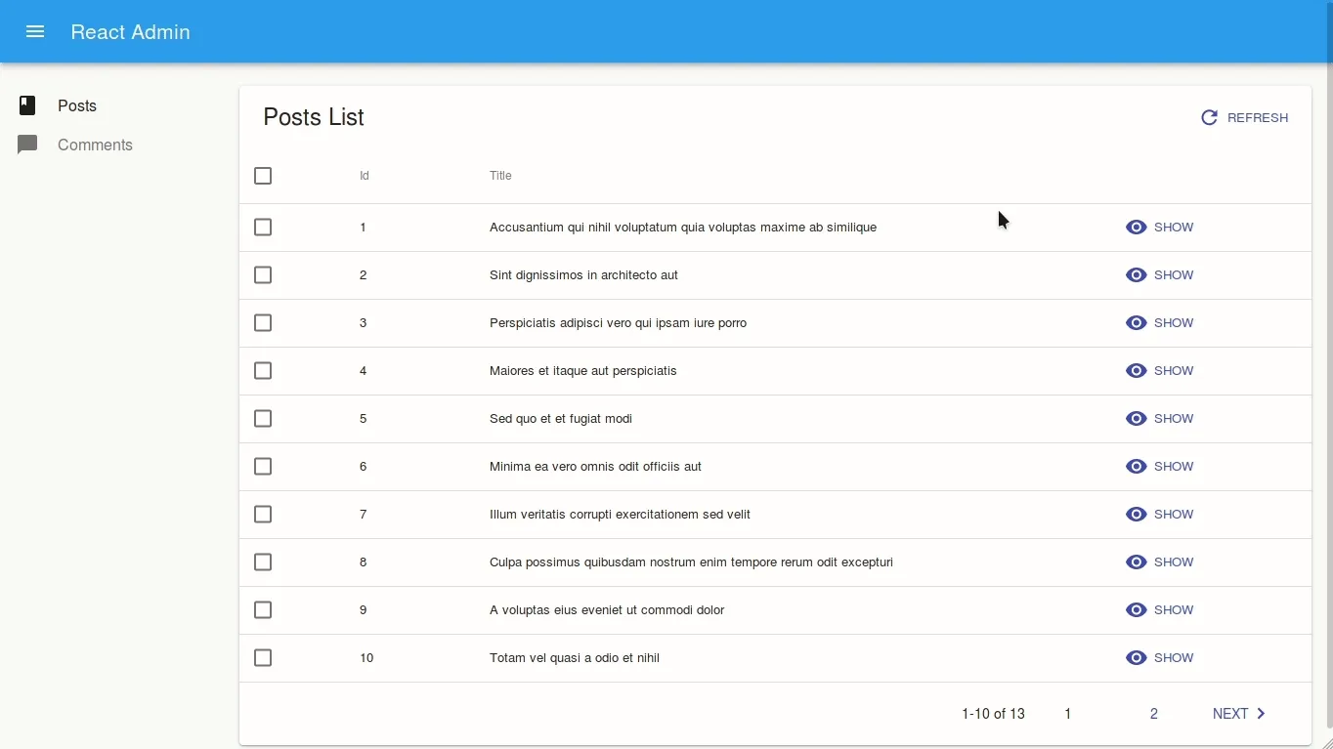Open SHOW for Culpa possimus post
This screenshot has width=1333, height=749.
(x=1174, y=562)
